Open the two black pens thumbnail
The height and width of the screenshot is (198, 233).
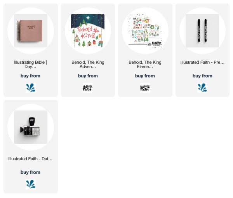tap(202, 31)
